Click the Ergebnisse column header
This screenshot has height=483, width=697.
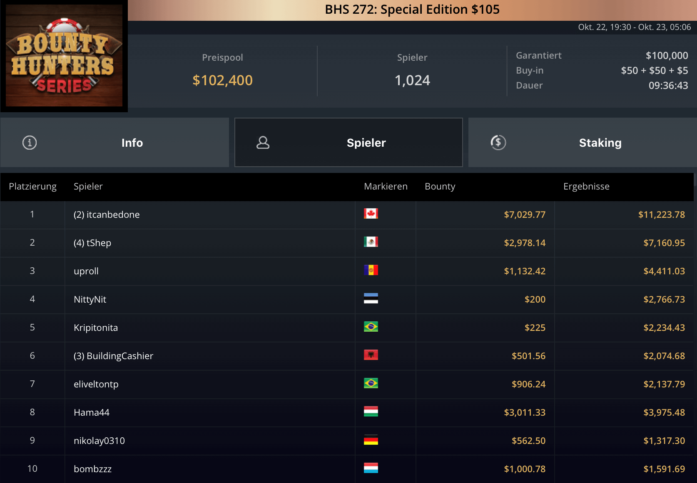tap(586, 186)
